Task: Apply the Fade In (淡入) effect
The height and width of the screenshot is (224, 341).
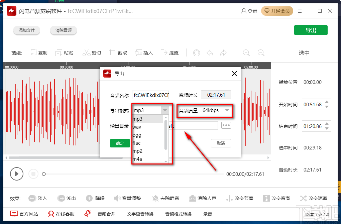Action: [x=38, y=198]
